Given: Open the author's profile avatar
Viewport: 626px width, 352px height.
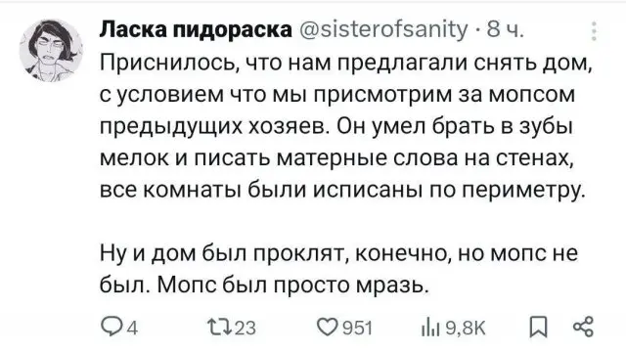Looking at the screenshot, I should [x=51, y=50].
